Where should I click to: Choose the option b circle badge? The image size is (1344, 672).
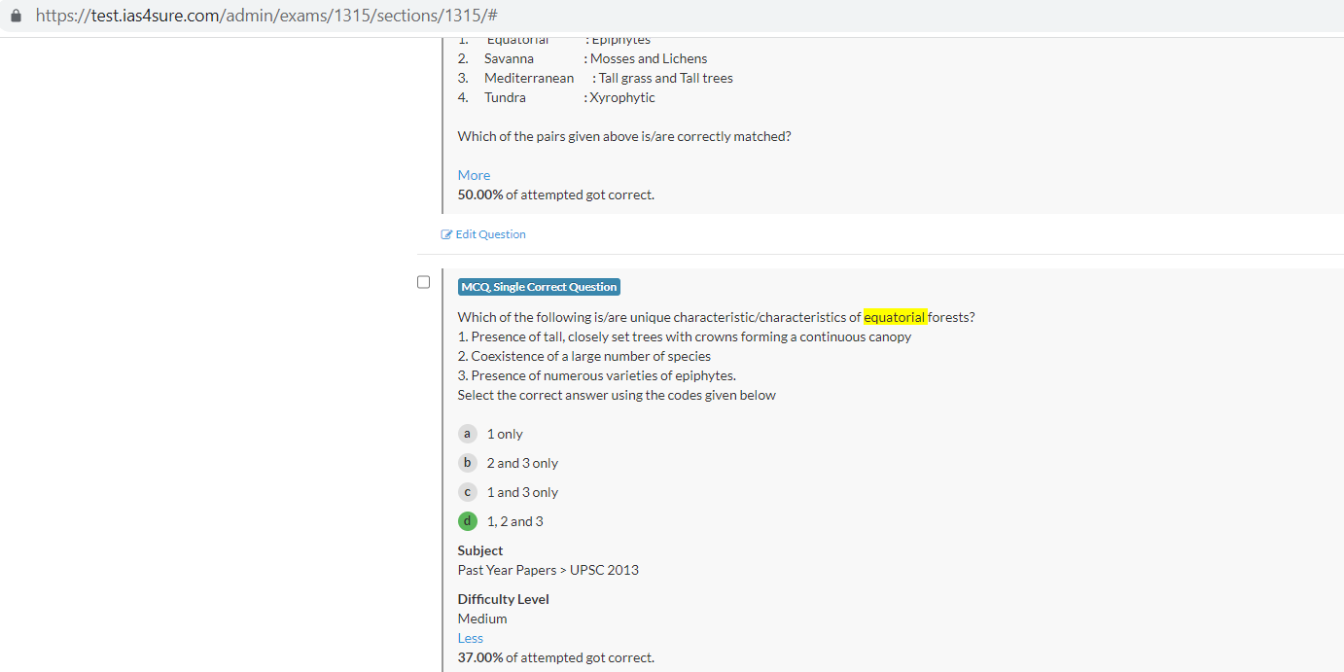468,463
